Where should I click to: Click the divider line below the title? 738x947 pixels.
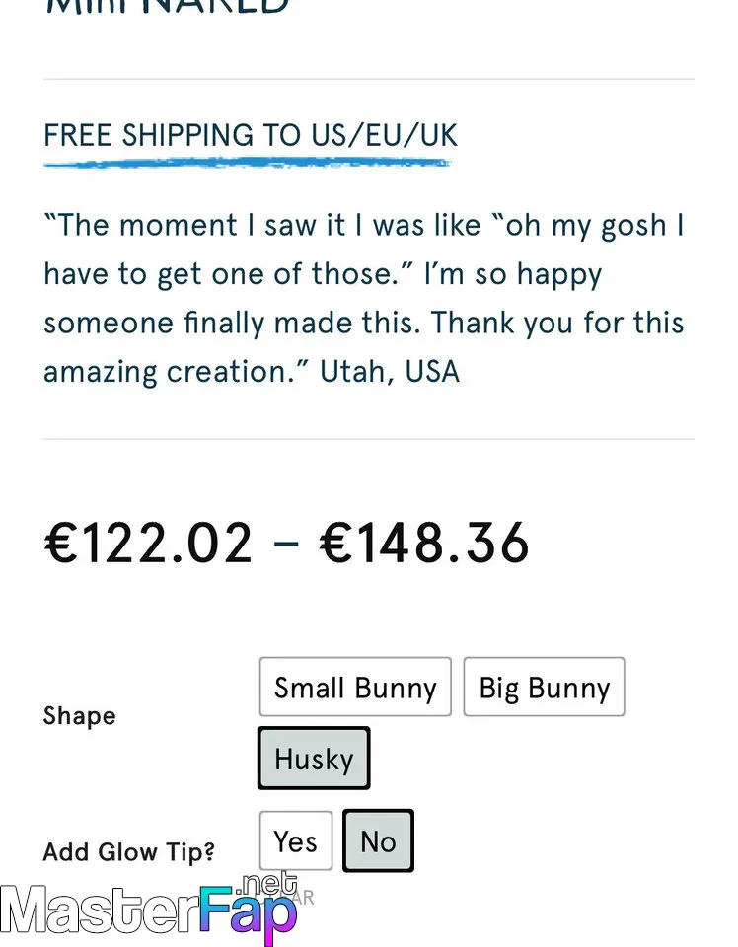tap(369, 79)
